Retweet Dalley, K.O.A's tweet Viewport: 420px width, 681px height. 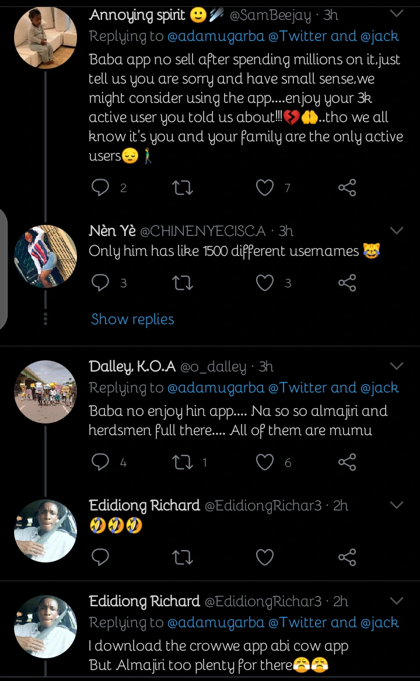coord(183,463)
